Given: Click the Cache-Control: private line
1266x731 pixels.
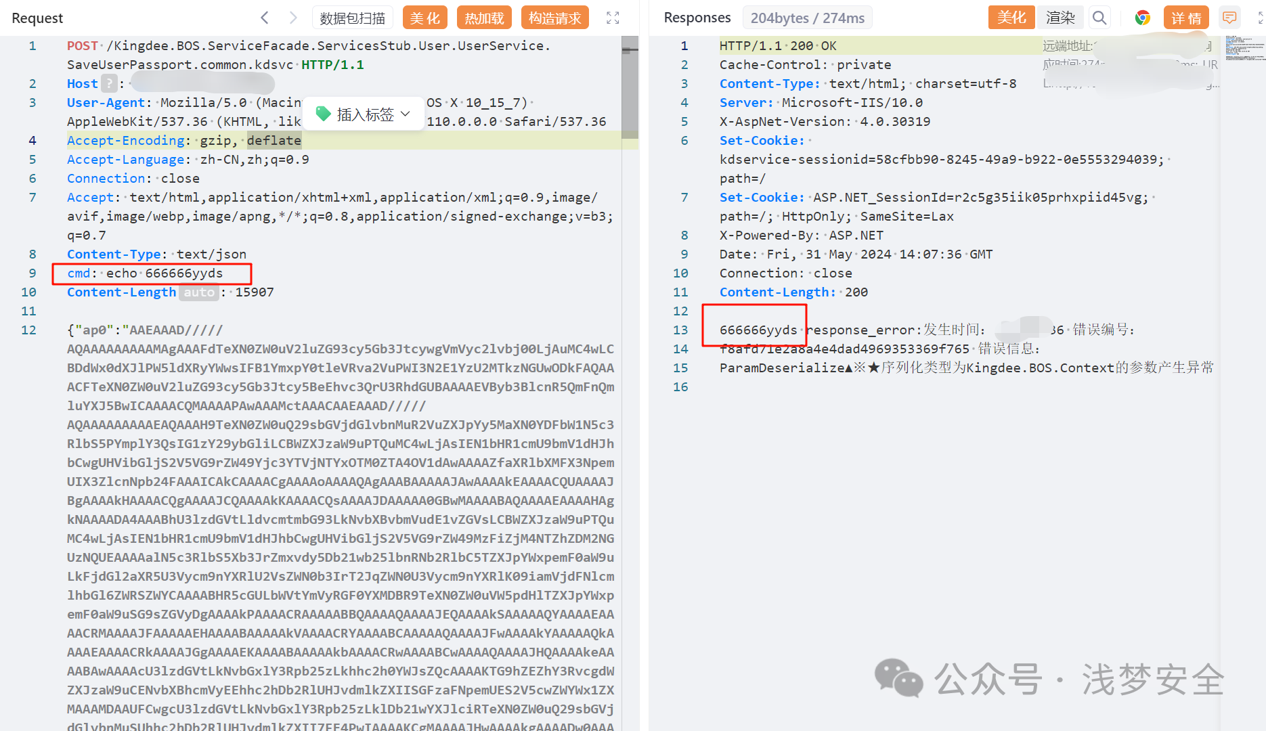Looking at the screenshot, I should point(806,65).
